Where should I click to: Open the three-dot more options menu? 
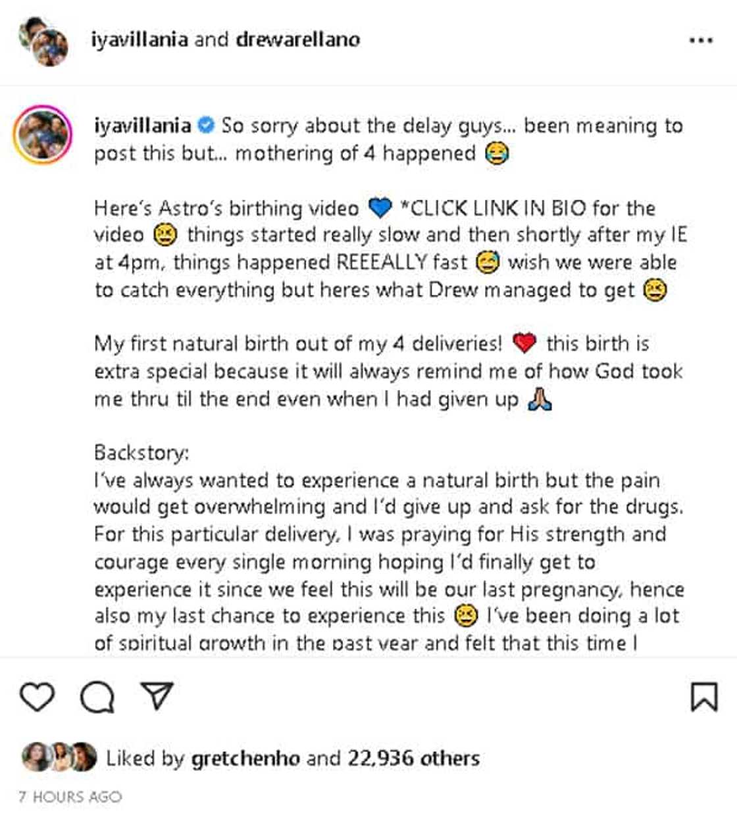(x=701, y=41)
